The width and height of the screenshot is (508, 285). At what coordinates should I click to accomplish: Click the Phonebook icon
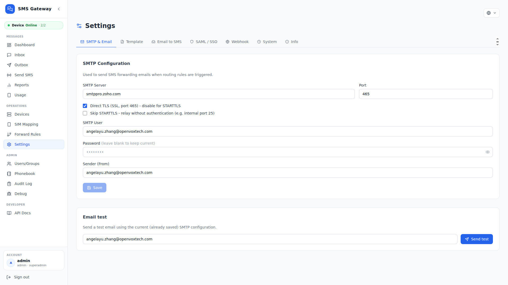(9, 174)
